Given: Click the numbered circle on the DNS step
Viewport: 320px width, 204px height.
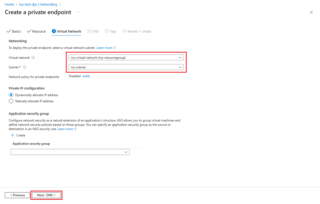Looking at the screenshot, I should click(x=89, y=31).
